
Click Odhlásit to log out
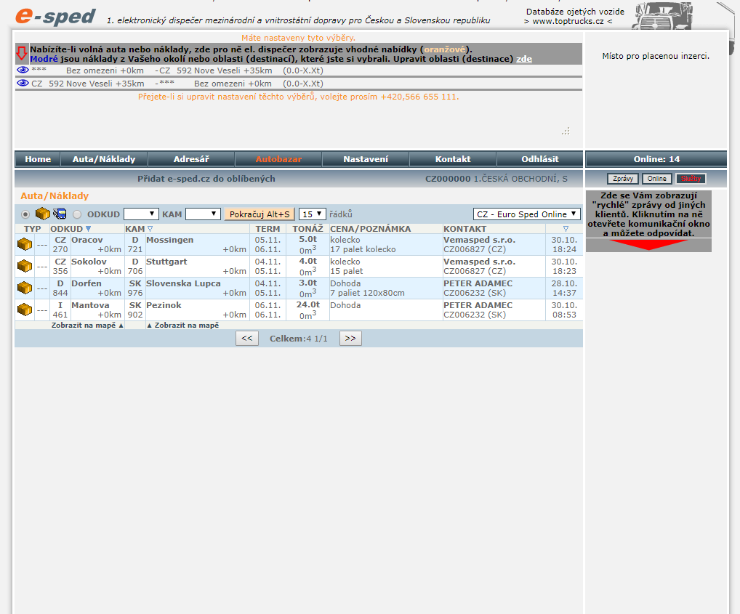(x=540, y=159)
